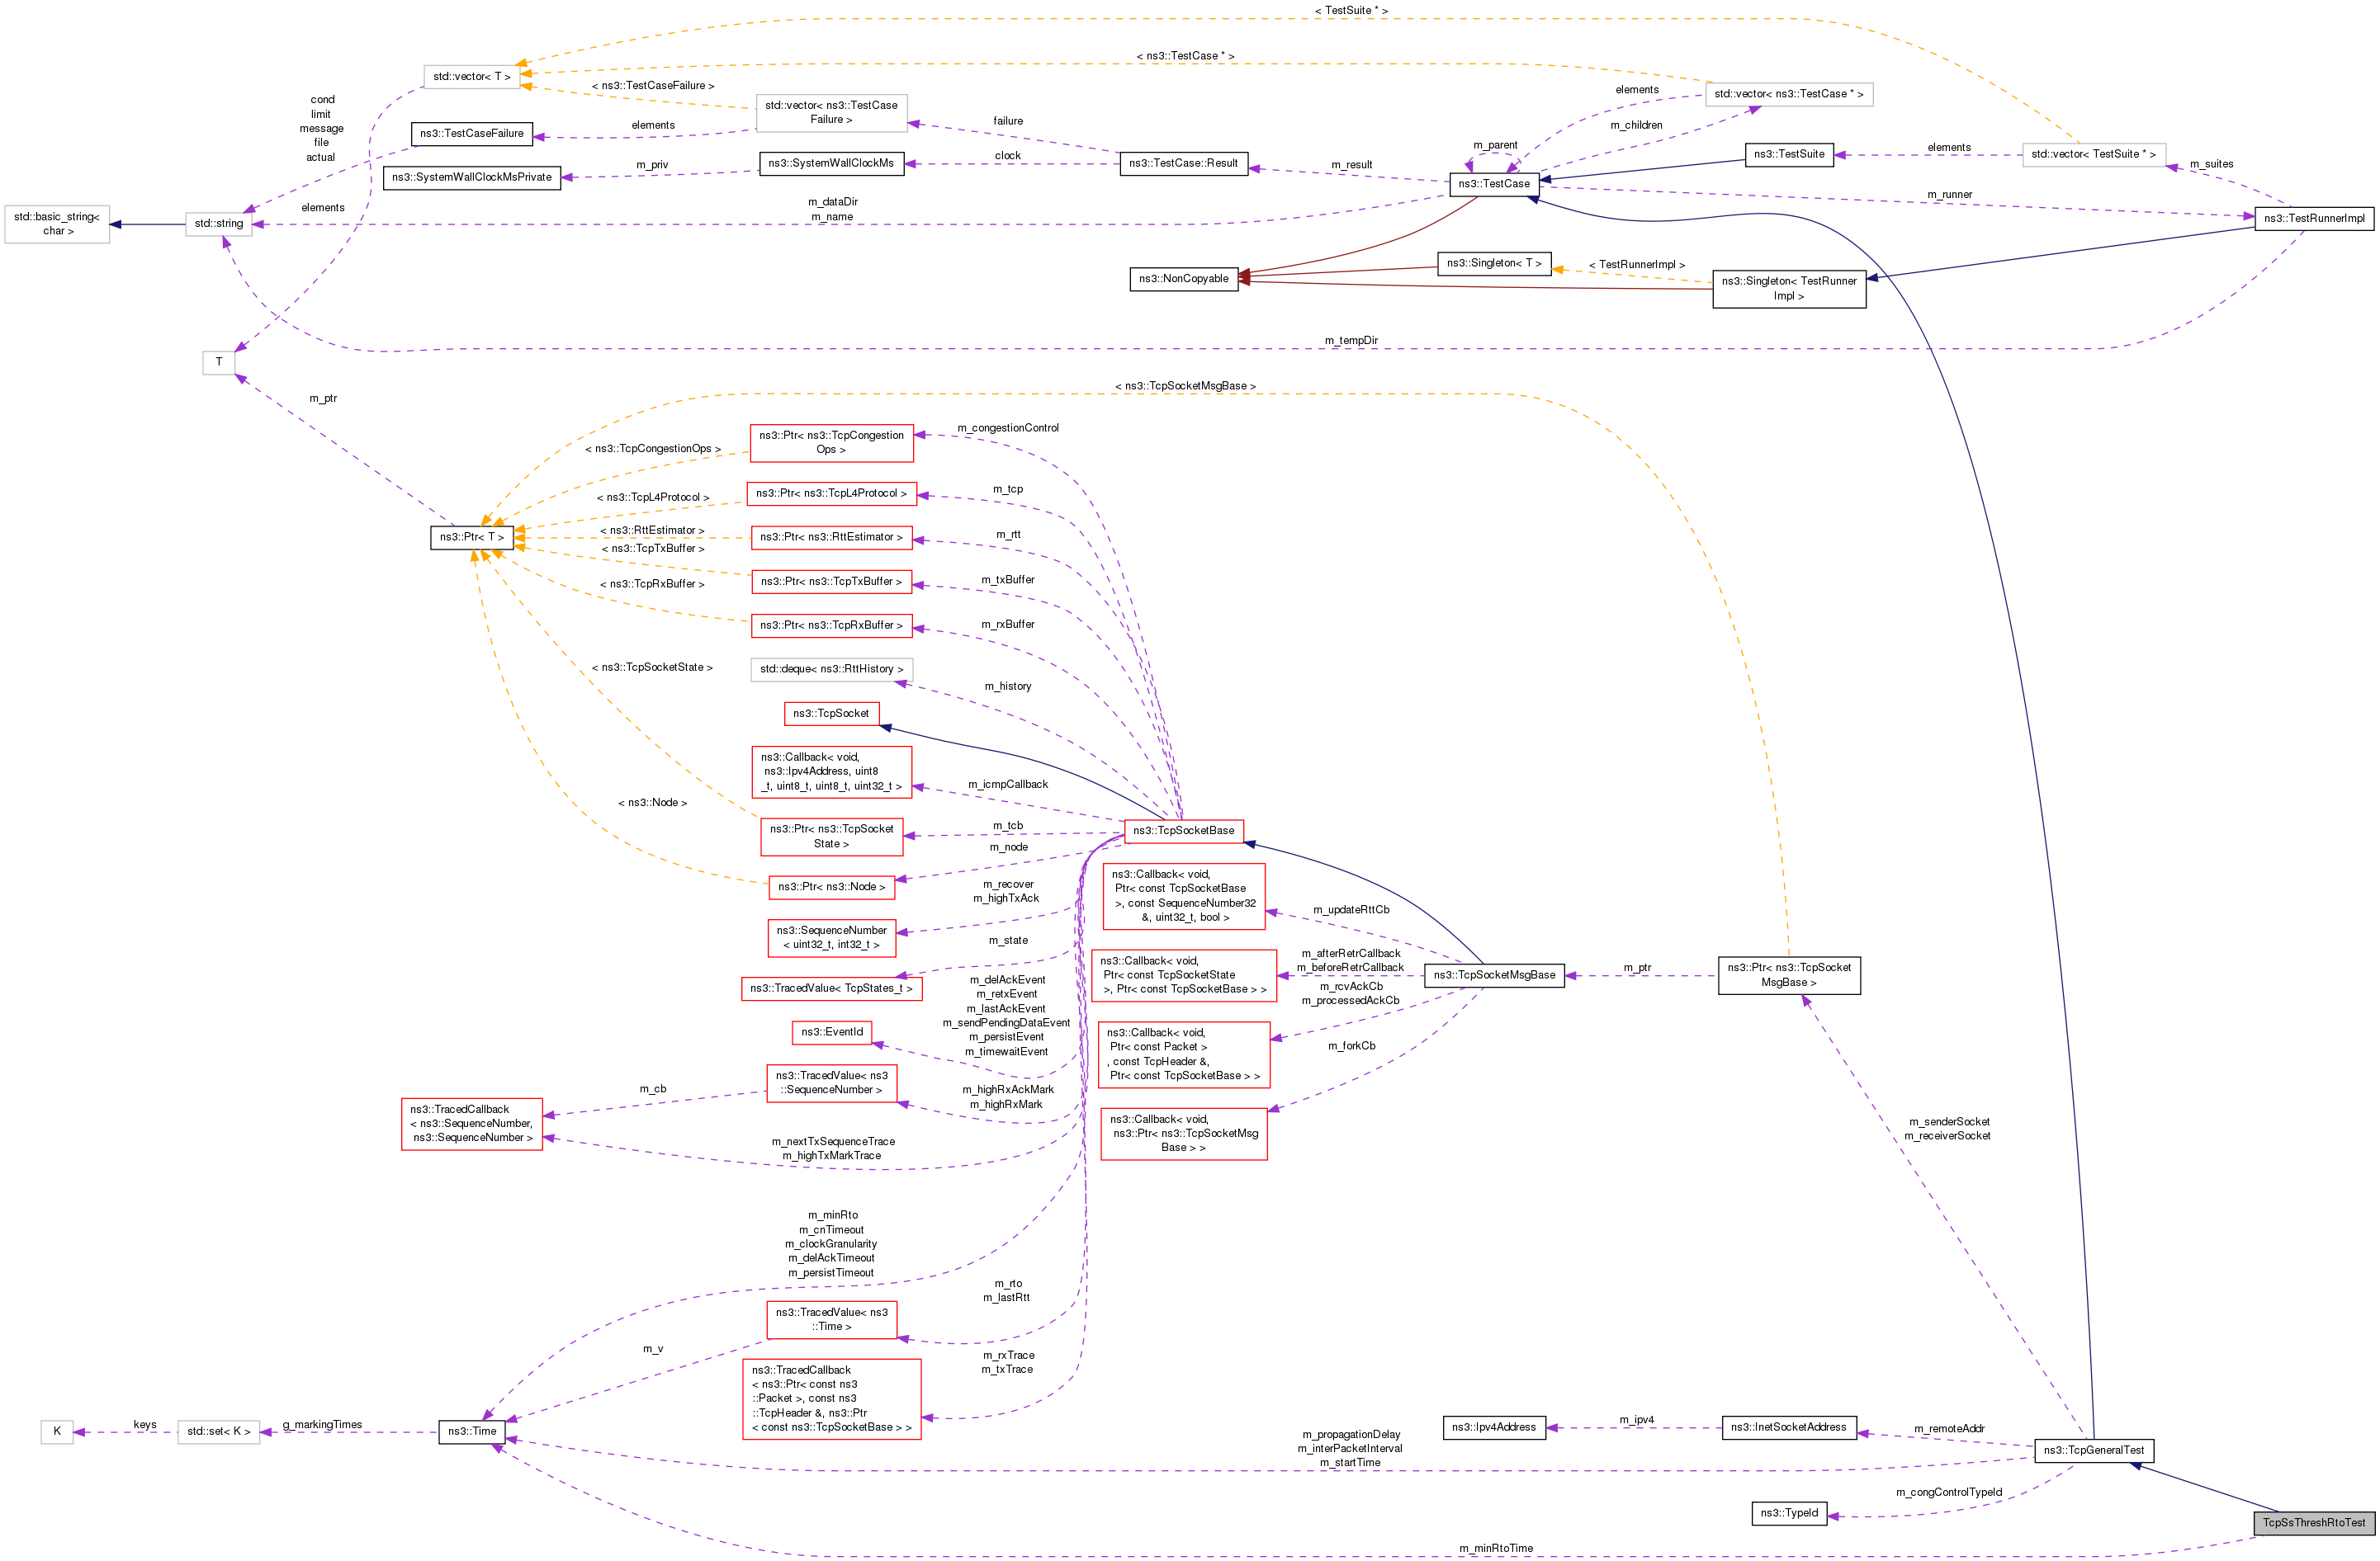The height and width of the screenshot is (1561, 2380).
Task: Click the ns3::Ptr< ns3::TcpCongestionOps > node
Action: pyautogui.click(x=831, y=443)
